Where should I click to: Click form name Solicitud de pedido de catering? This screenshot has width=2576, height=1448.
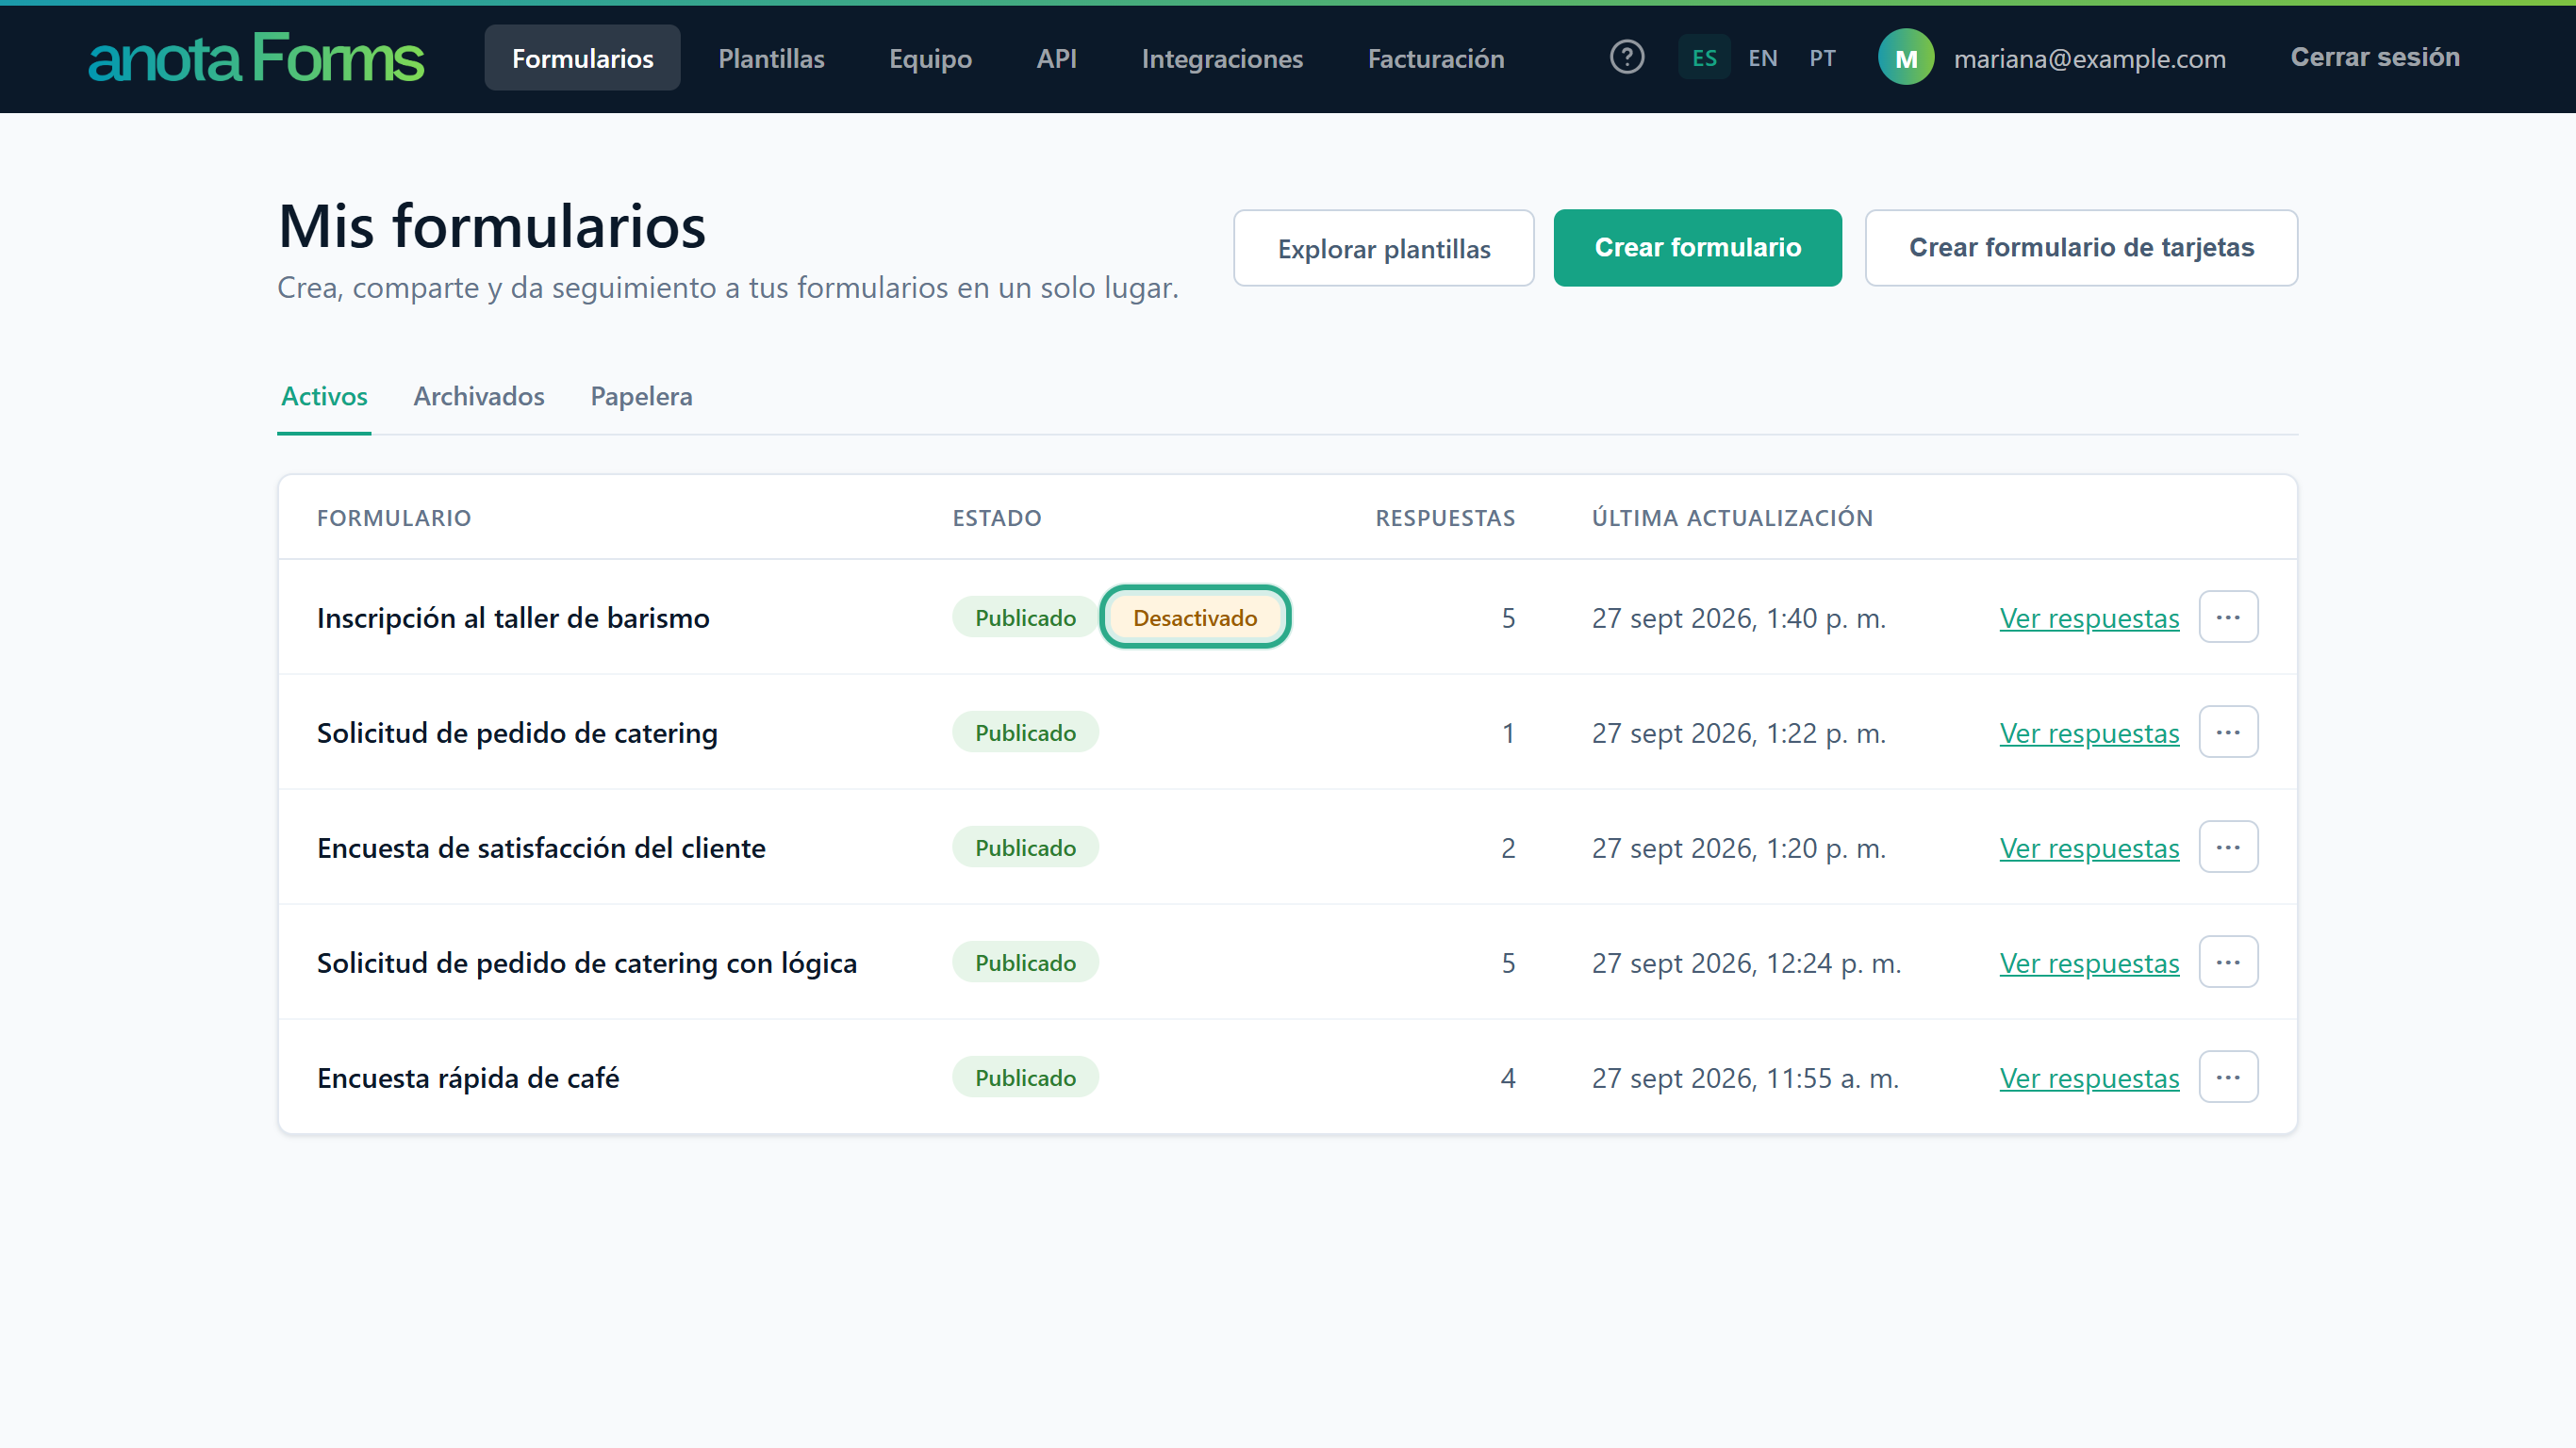click(517, 733)
